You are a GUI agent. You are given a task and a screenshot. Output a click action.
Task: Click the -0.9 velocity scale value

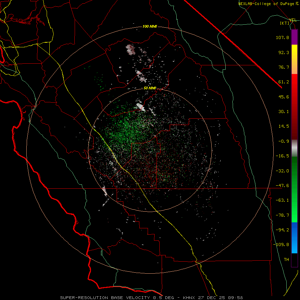click(x=284, y=141)
